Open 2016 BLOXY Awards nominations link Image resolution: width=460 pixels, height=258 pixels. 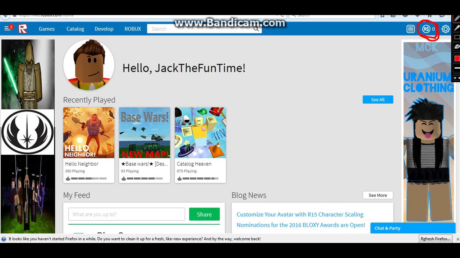point(301,225)
